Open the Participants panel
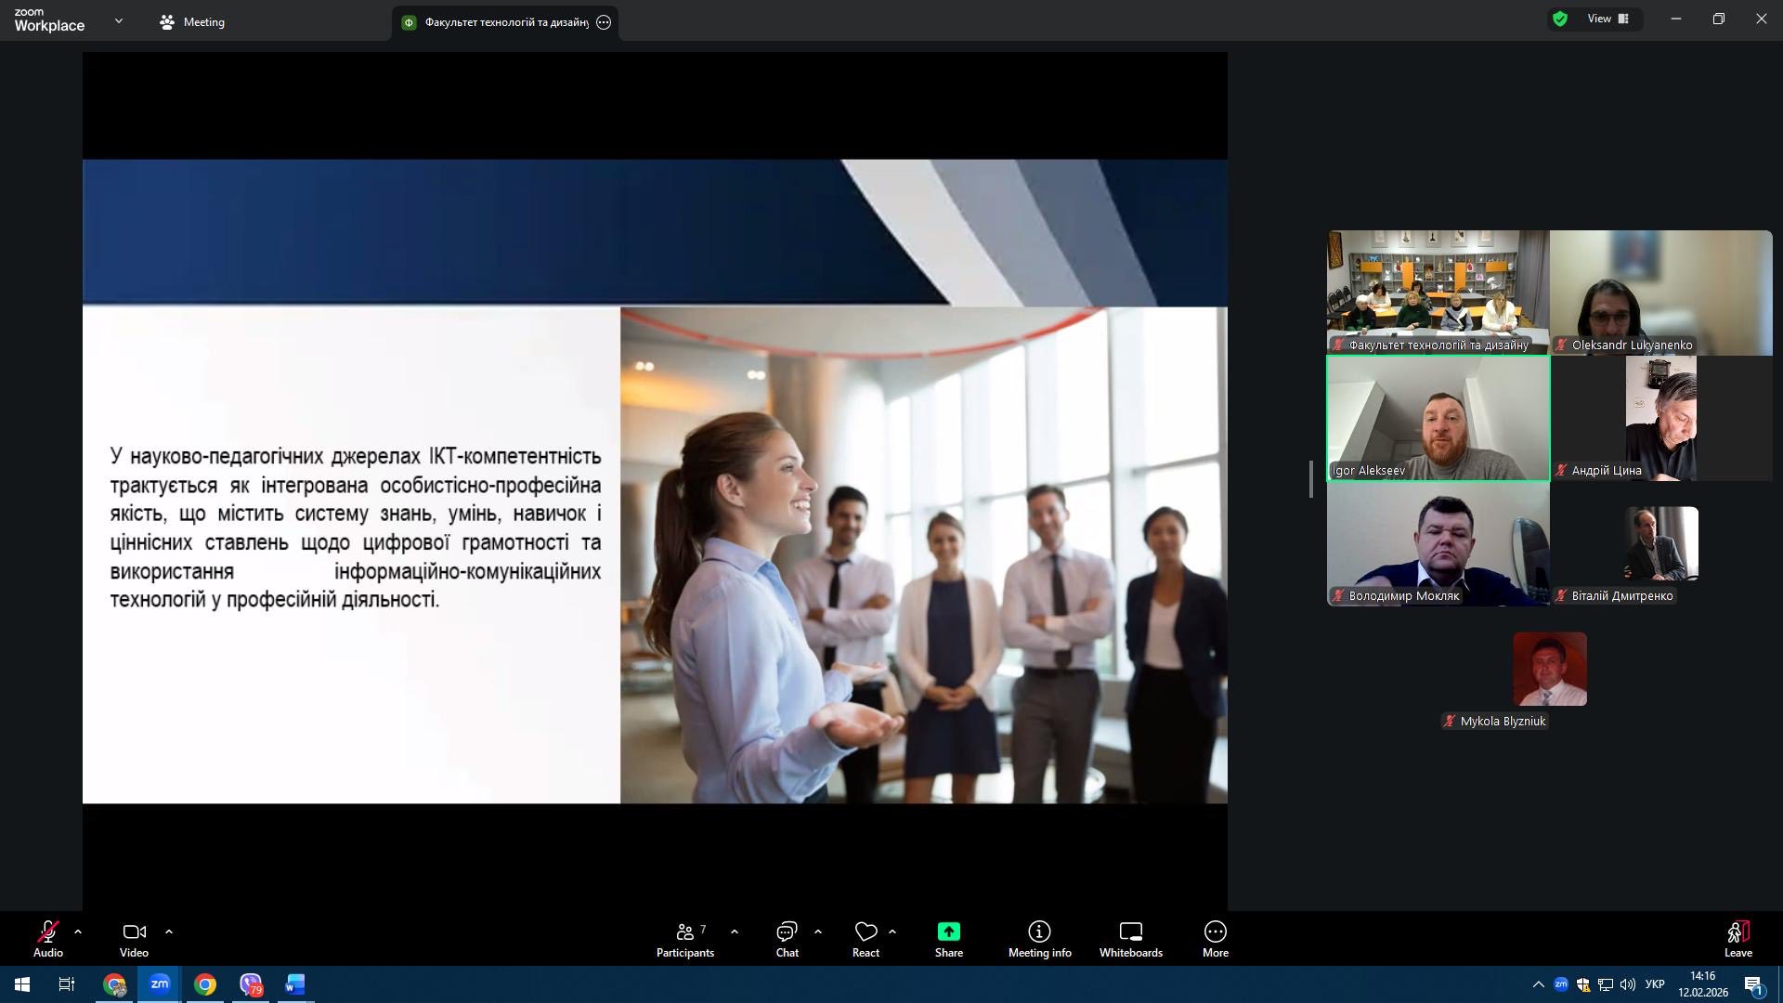The width and height of the screenshot is (1783, 1003). click(x=685, y=939)
